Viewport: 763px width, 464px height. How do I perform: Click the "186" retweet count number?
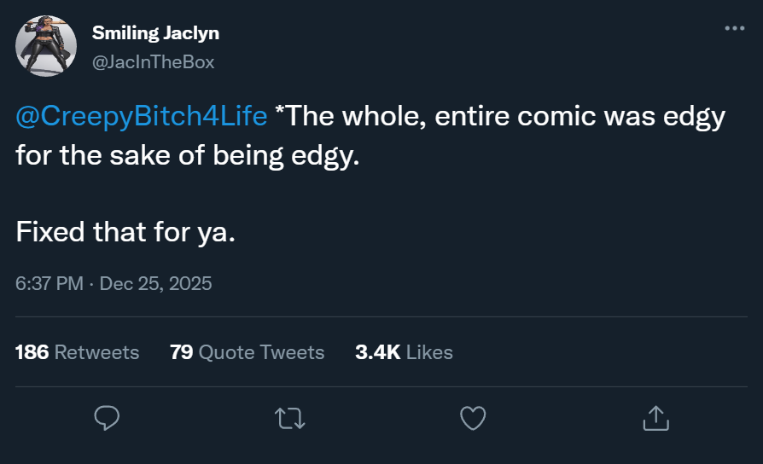pos(32,352)
